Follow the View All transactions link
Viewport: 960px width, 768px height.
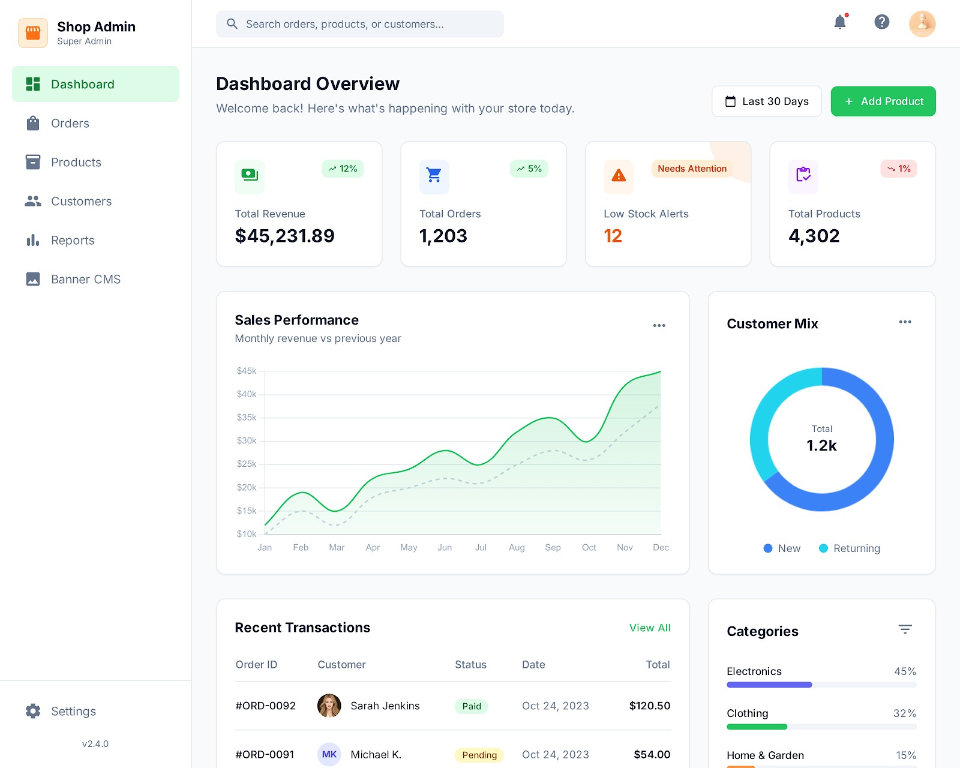coord(650,628)
